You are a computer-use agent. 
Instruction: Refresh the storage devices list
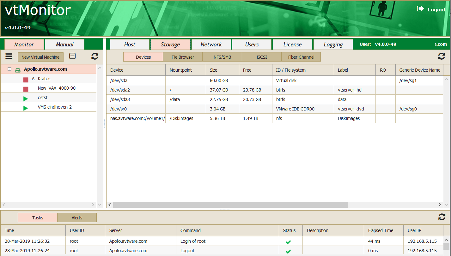(x=441, y=57)
